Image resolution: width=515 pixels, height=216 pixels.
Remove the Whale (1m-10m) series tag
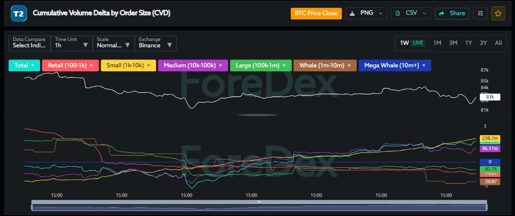coord(349,65)
